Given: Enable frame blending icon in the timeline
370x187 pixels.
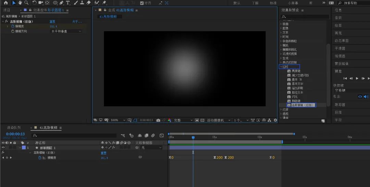Looking at the screenshot, I should click(146, 135).
